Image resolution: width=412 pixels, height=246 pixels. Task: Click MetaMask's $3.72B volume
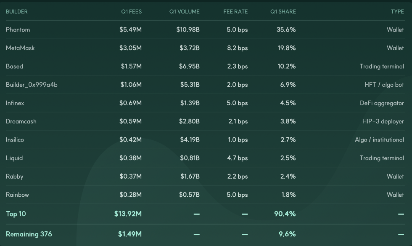point(190,48)
